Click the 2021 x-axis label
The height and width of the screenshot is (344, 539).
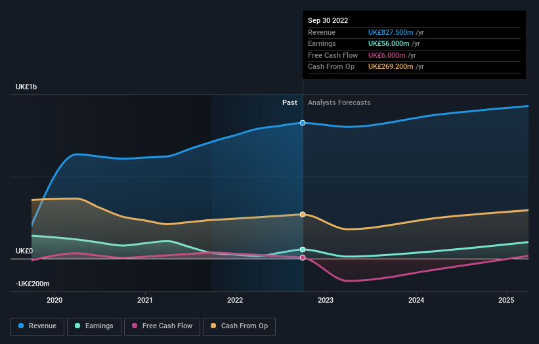point(145,300)
